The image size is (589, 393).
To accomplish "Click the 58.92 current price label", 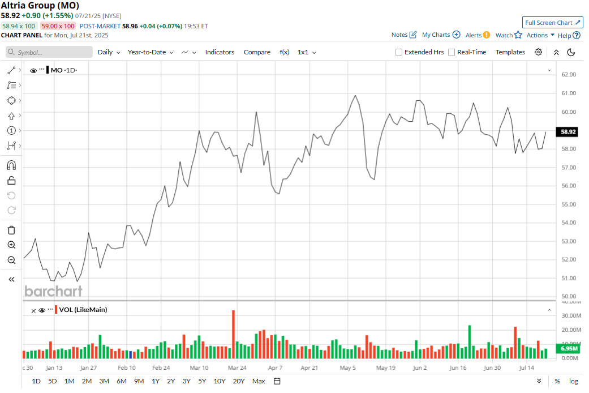I will pyautogui.click(x=568, y=131).
